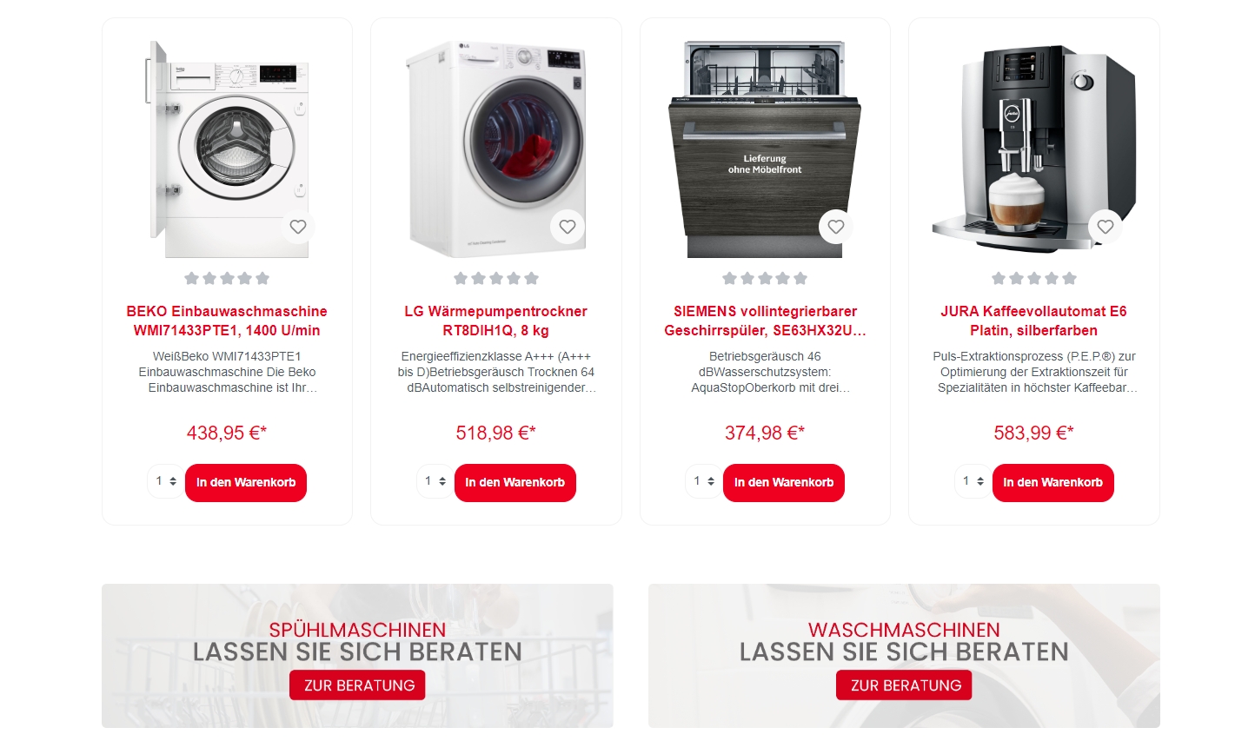The image size is (1255, 741).
Task: Open Waschmaschinen Zur Beratung button
Action: point(904,685)
